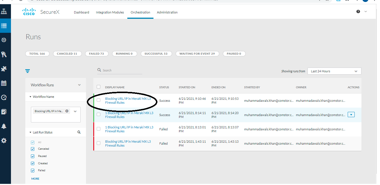Sort by STARTED ON column header
The height and width of the screenshot is (185, 380).
tap(187, 87)
